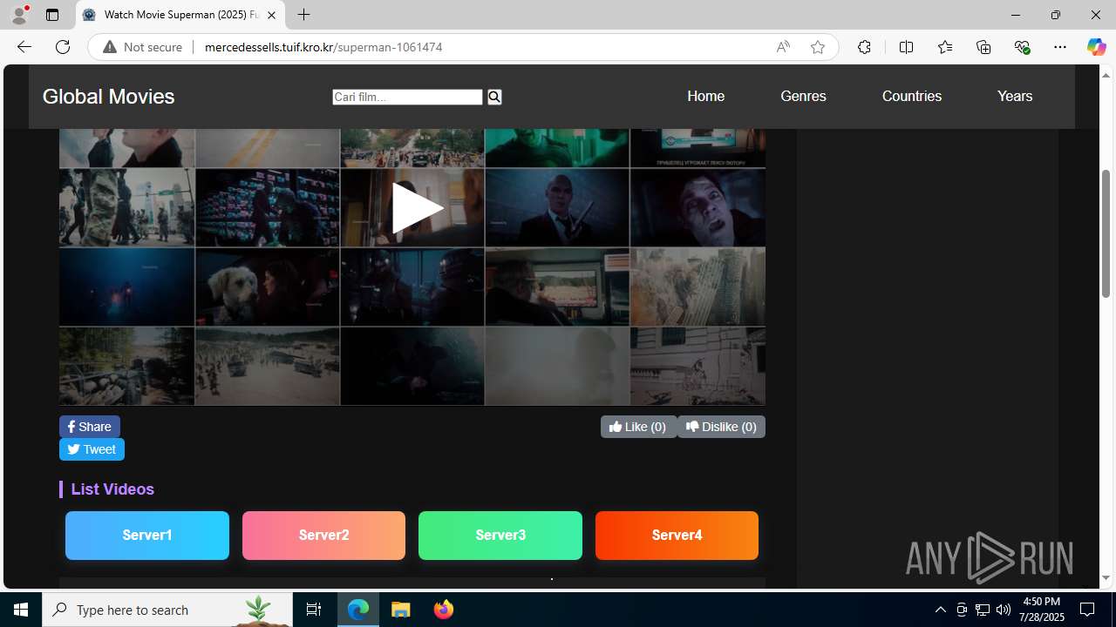Open the Home menu item
1116x627 pixels.
(x=705, y=96)
